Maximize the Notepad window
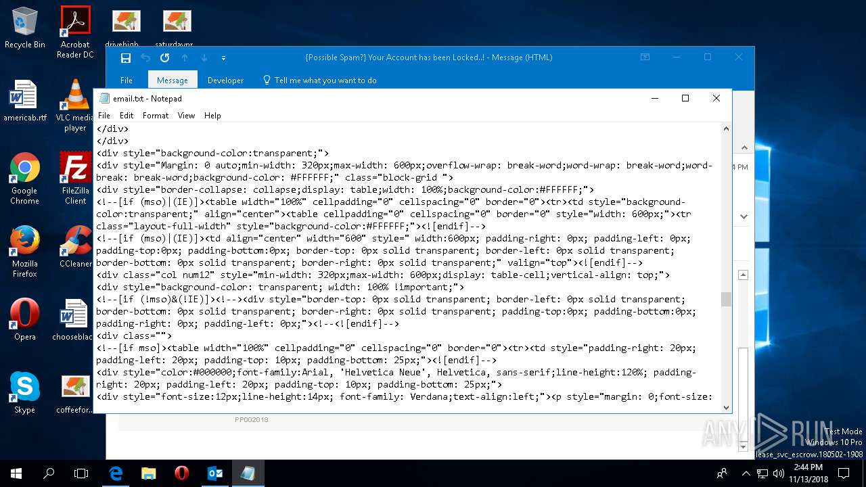Viewport: 866px width, 487px height. [x=685, y=98]
